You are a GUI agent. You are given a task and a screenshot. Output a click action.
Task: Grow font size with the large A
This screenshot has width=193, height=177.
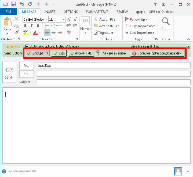[69, 19]
